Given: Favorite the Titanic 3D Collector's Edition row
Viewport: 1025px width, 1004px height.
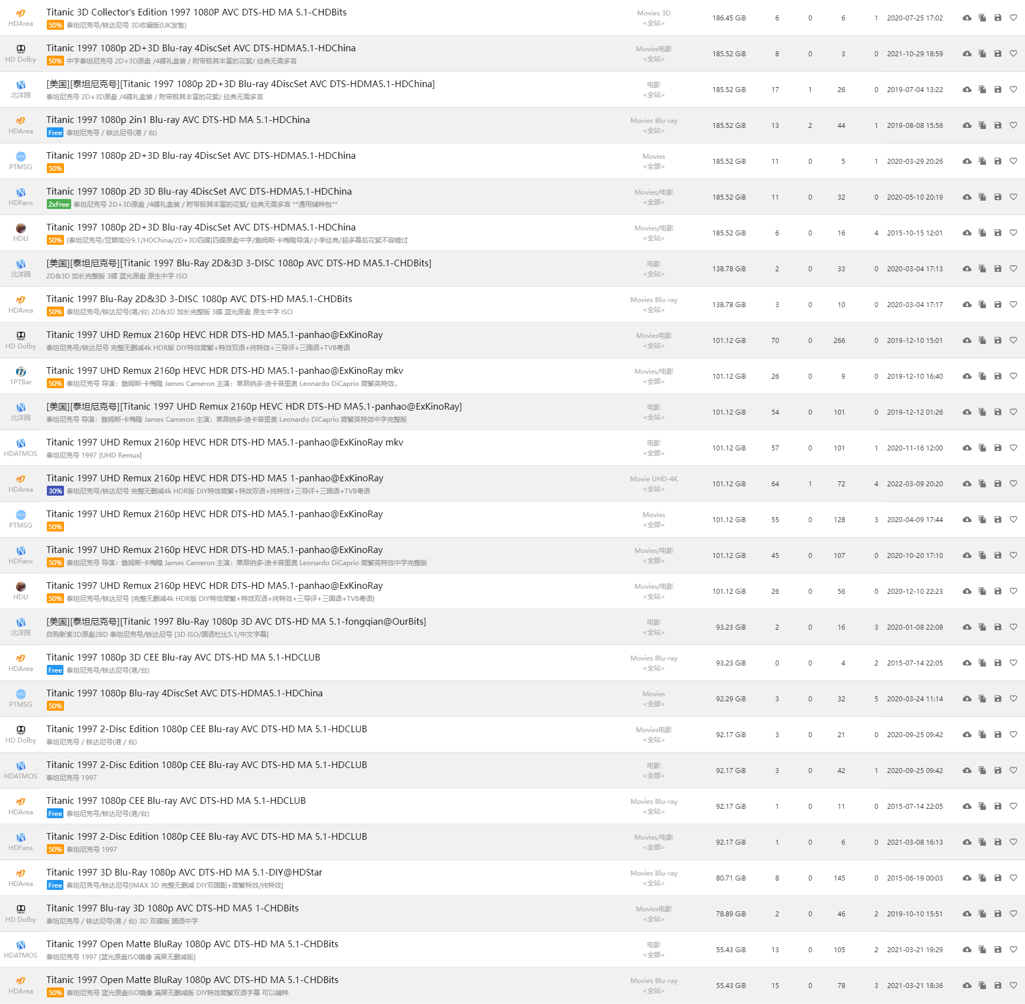Looking at the screenshot, I should [1013, 18].
